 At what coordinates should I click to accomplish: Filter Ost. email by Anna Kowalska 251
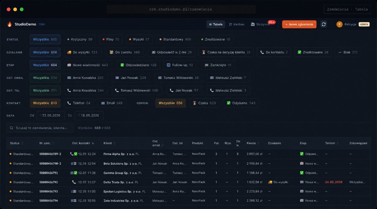coord(85,78)
